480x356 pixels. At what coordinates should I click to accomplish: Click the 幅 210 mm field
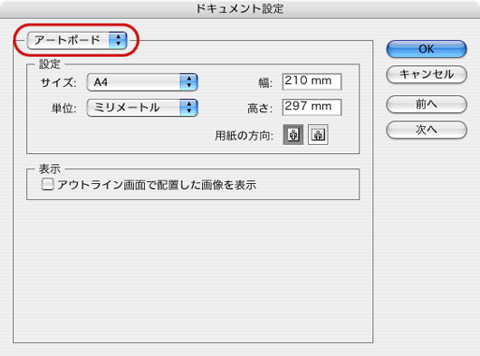tap(312, 82)
